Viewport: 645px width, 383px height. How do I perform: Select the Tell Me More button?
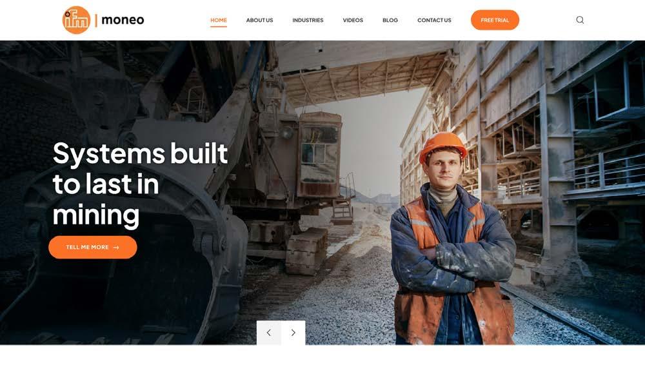point(92,247)
